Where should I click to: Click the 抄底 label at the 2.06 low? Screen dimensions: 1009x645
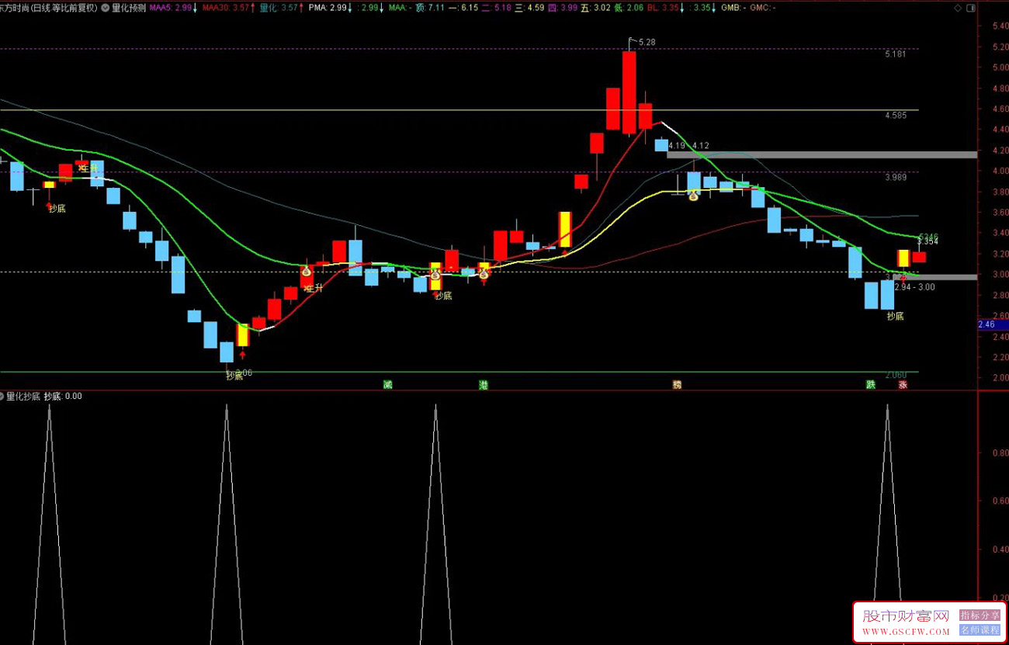click(234, 376)
